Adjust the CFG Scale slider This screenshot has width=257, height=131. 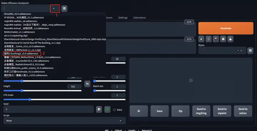tap(64, 99)
